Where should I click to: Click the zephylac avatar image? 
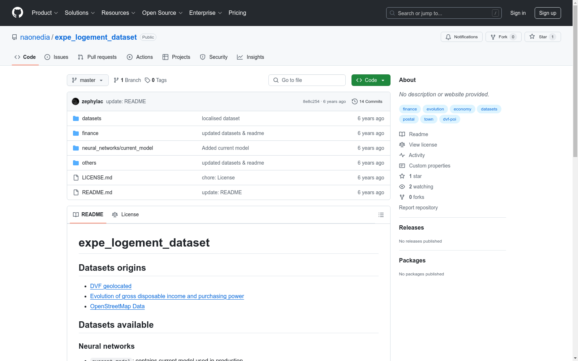[x=76, y=101]
